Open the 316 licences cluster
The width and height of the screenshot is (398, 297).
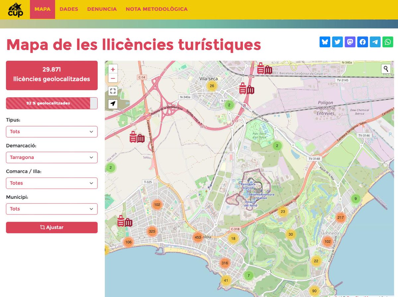[225, 263]
